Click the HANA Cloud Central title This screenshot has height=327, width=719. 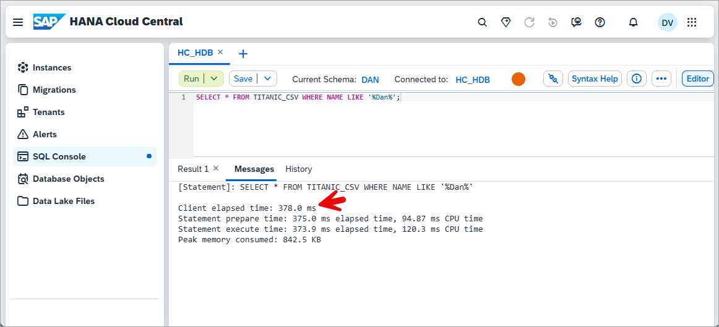(126, 22)
